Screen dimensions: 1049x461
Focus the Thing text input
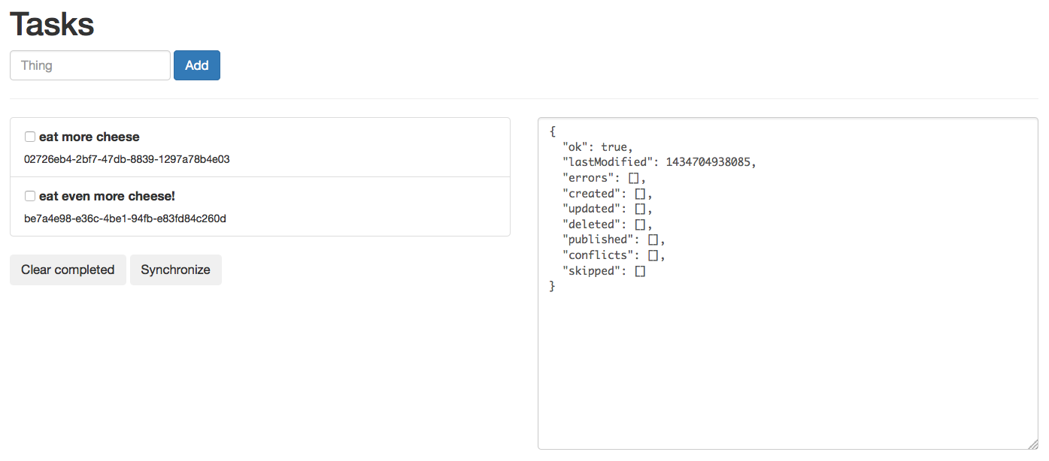[x=90, y=65]
